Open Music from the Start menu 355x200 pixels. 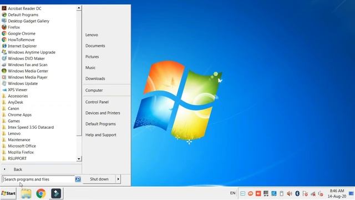tap(90, 68)
